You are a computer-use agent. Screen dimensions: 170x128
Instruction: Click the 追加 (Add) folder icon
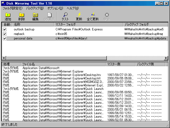(x=8, y=15)
